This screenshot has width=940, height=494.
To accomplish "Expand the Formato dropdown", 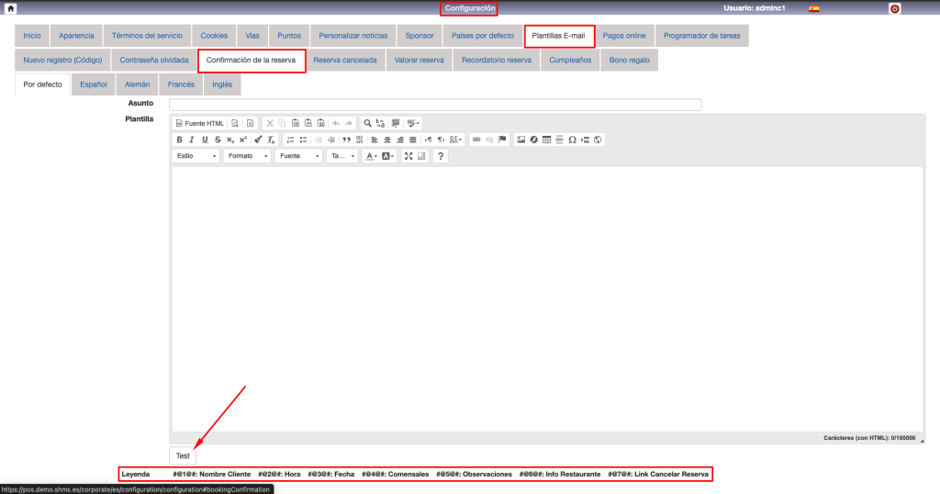I will coord(248,156).
